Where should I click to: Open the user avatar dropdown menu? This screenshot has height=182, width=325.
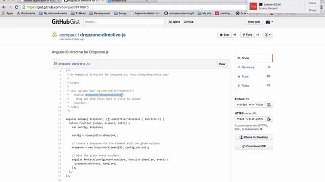[x=269, y=22]
